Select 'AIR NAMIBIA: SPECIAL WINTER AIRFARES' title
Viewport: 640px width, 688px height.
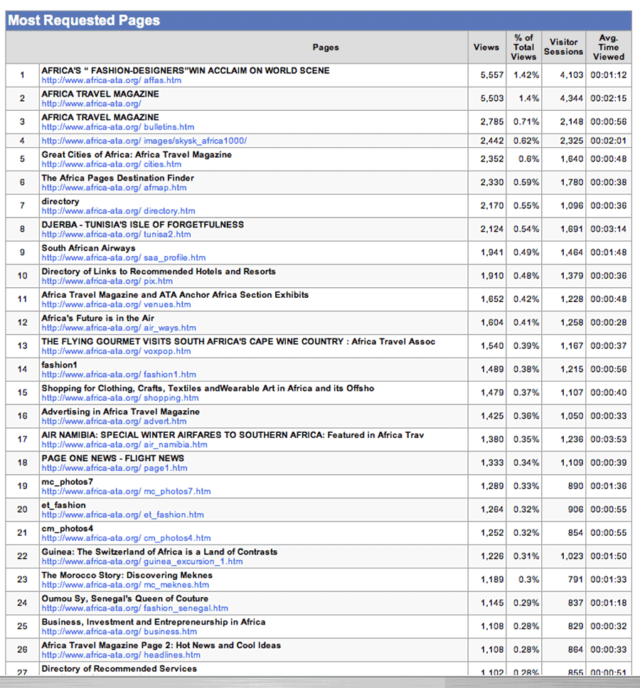pyautogui.click(x=233, y=435)
